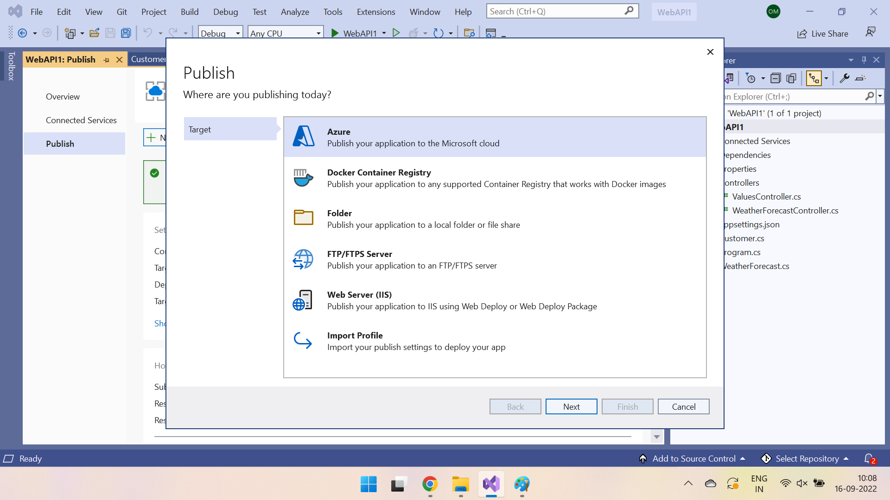Start WebAPI1 with the green play icon
Screen dimensions: 890x500
pyautogui.click(x=335, y=33)
